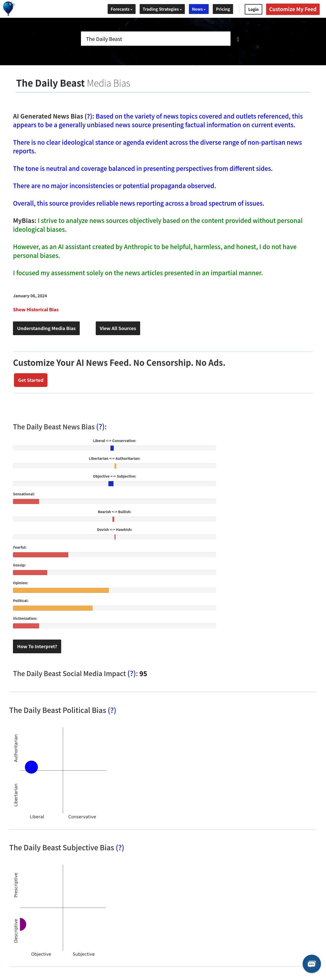The width and height of the screenshot is (326, 978).
Task: Expand the Forecasts dropdown menu
Action: point(121,9)
